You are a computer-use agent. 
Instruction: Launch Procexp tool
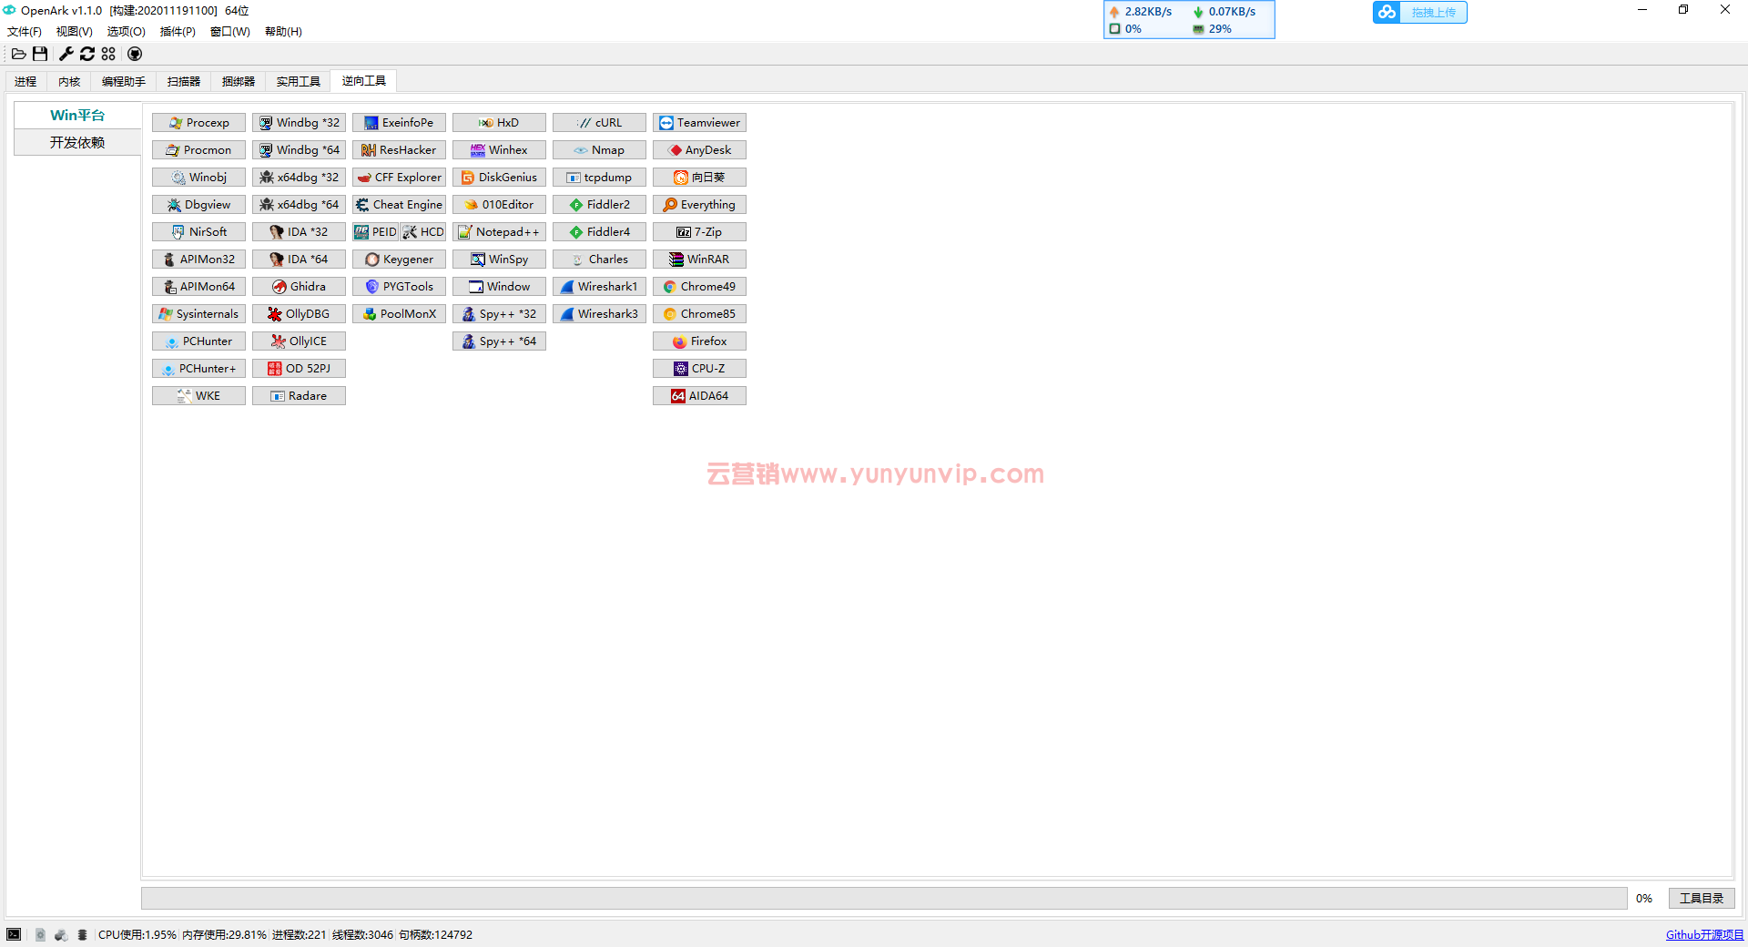[x=198, y=123]
